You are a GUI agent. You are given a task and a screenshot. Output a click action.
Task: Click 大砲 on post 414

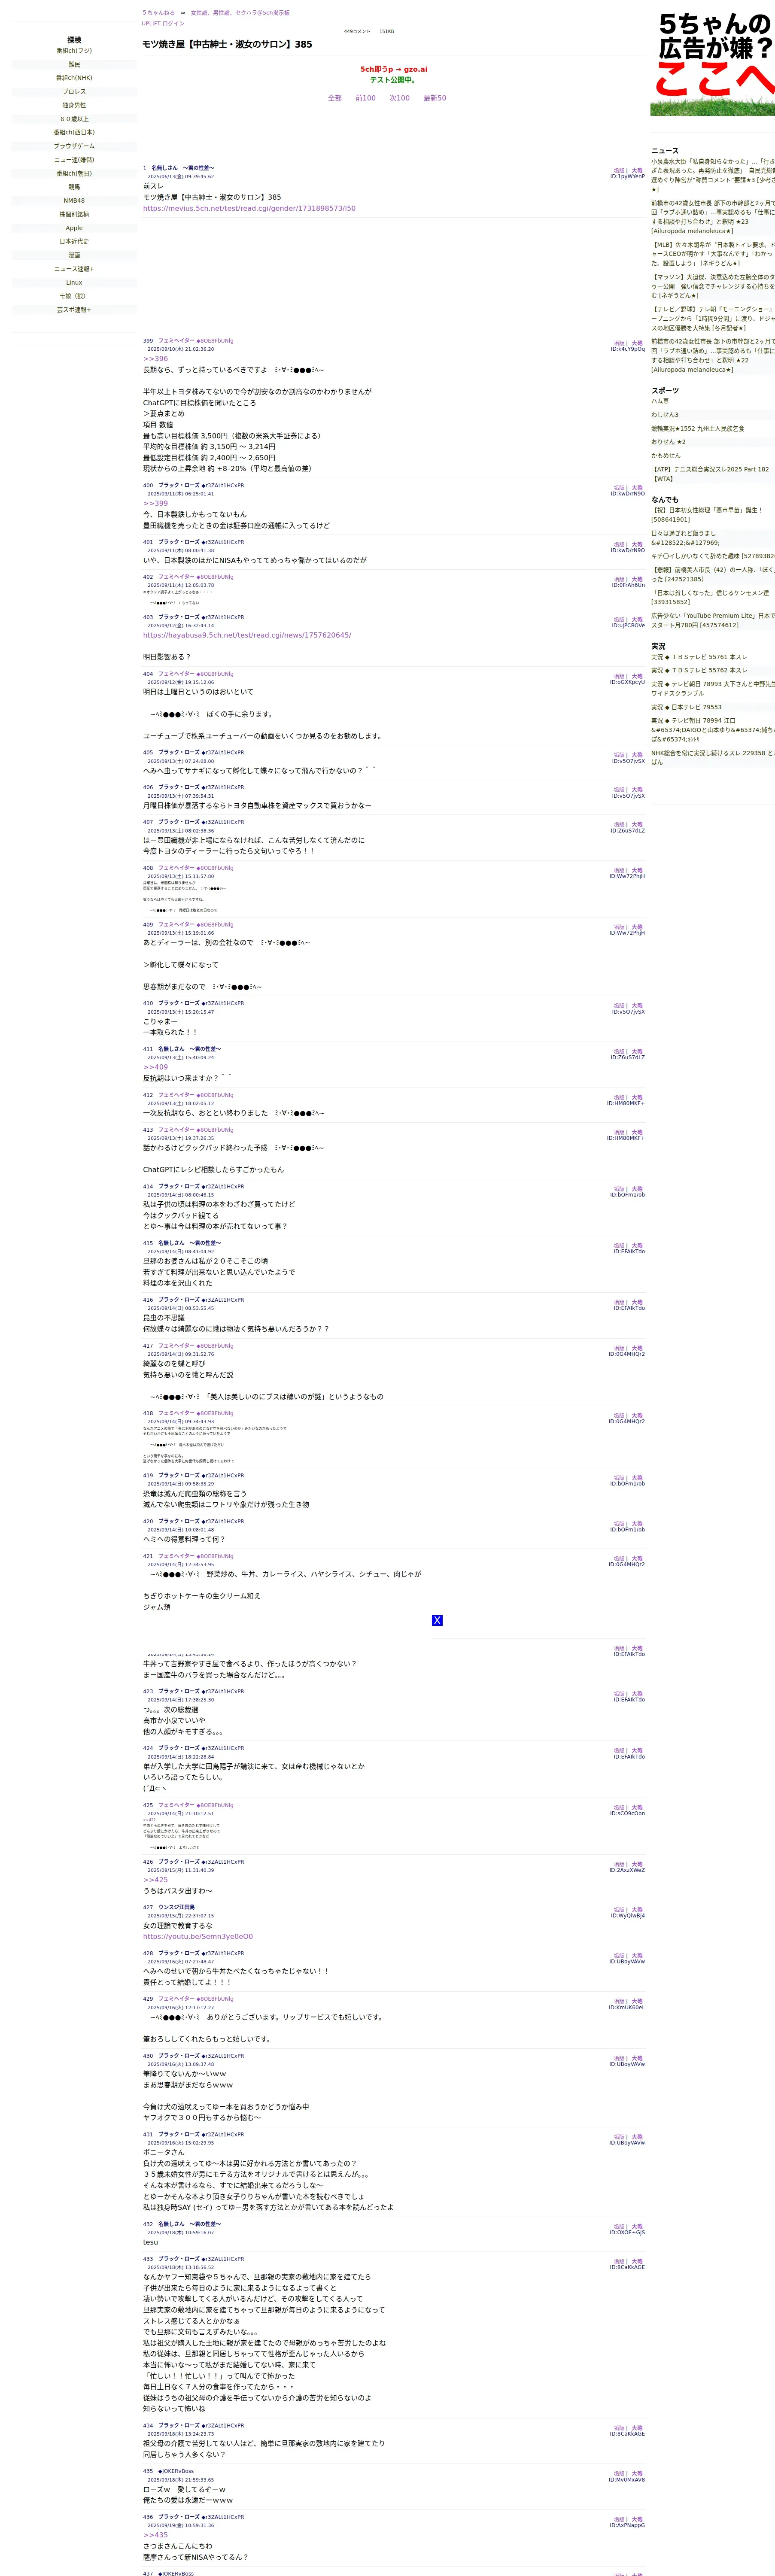[637, 1189]
